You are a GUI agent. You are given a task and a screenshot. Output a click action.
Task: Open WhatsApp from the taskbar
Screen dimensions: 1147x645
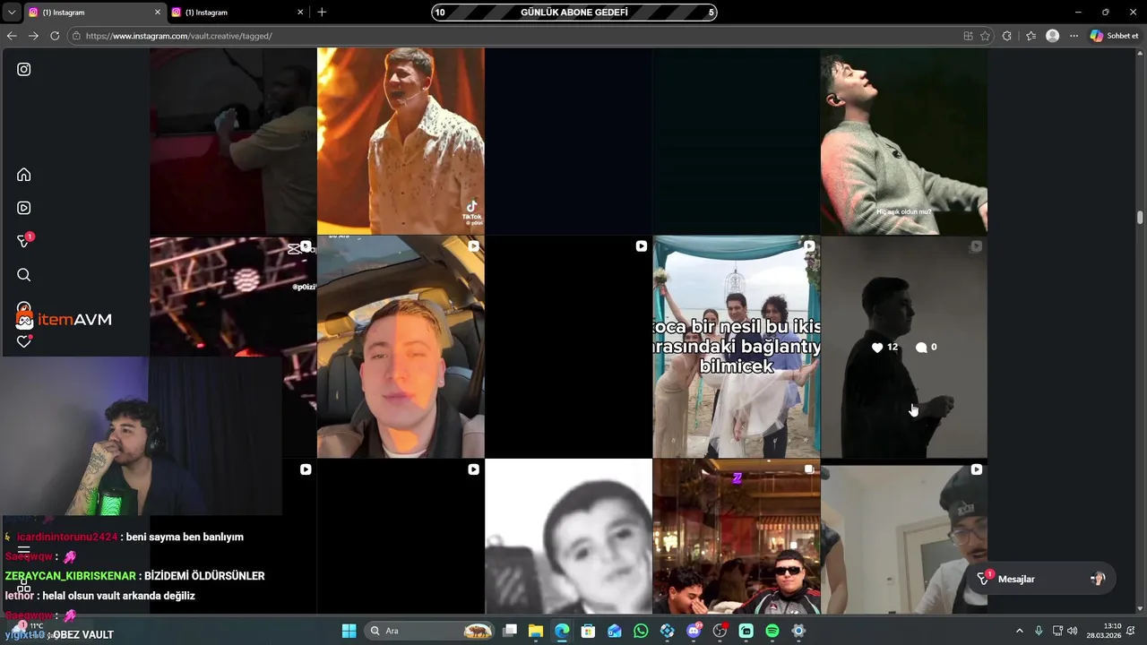point(641,631)
